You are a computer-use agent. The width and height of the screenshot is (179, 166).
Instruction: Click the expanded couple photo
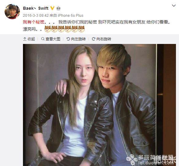pos(99,105)
